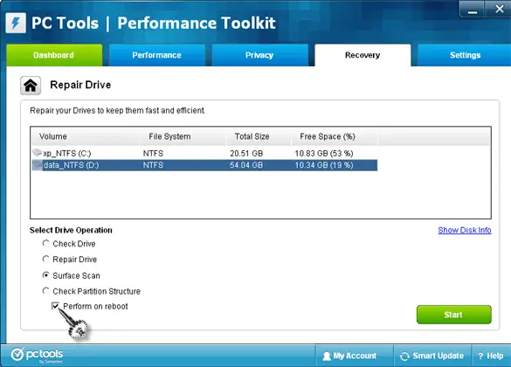The width and height of the screenshot is (511, 367).
Task: Open Help from the footer bar
Action: point(491,356)
